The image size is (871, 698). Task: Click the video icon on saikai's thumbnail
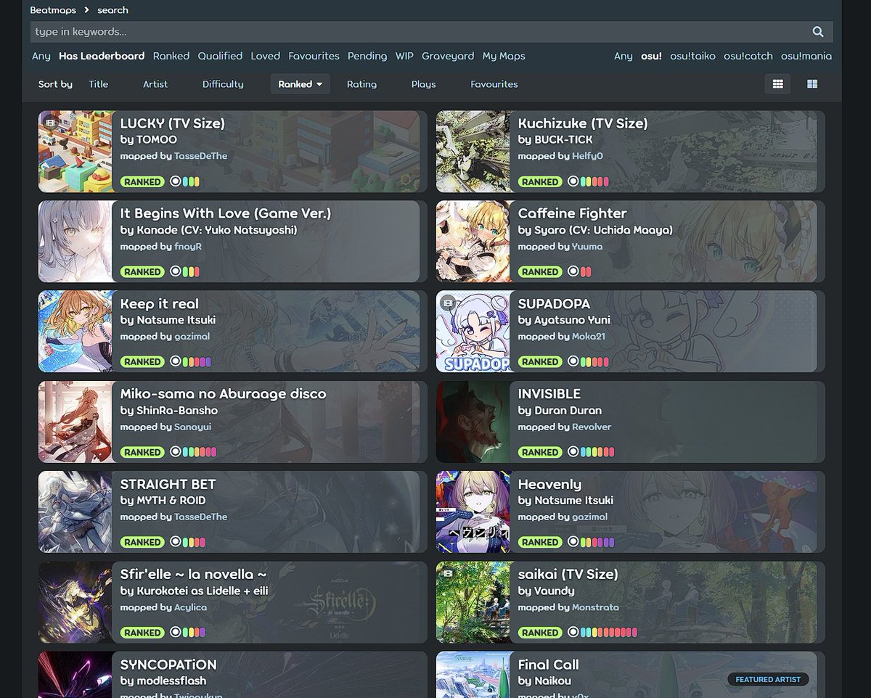447,574
